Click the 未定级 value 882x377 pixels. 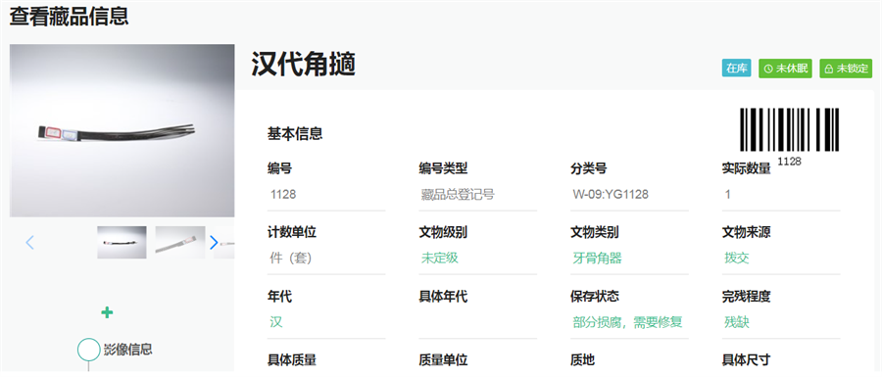440,259
